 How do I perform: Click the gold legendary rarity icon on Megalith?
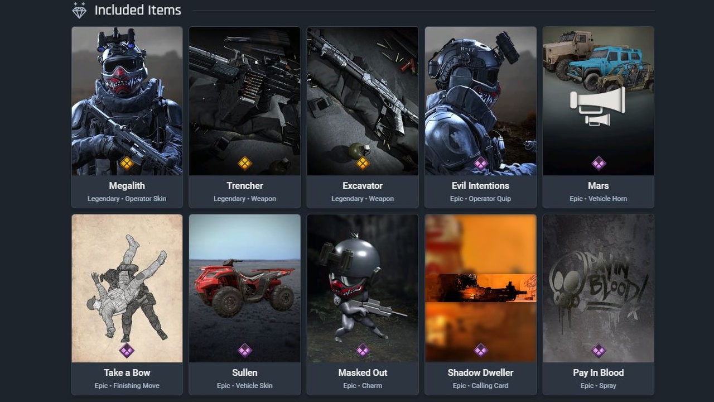127,163
